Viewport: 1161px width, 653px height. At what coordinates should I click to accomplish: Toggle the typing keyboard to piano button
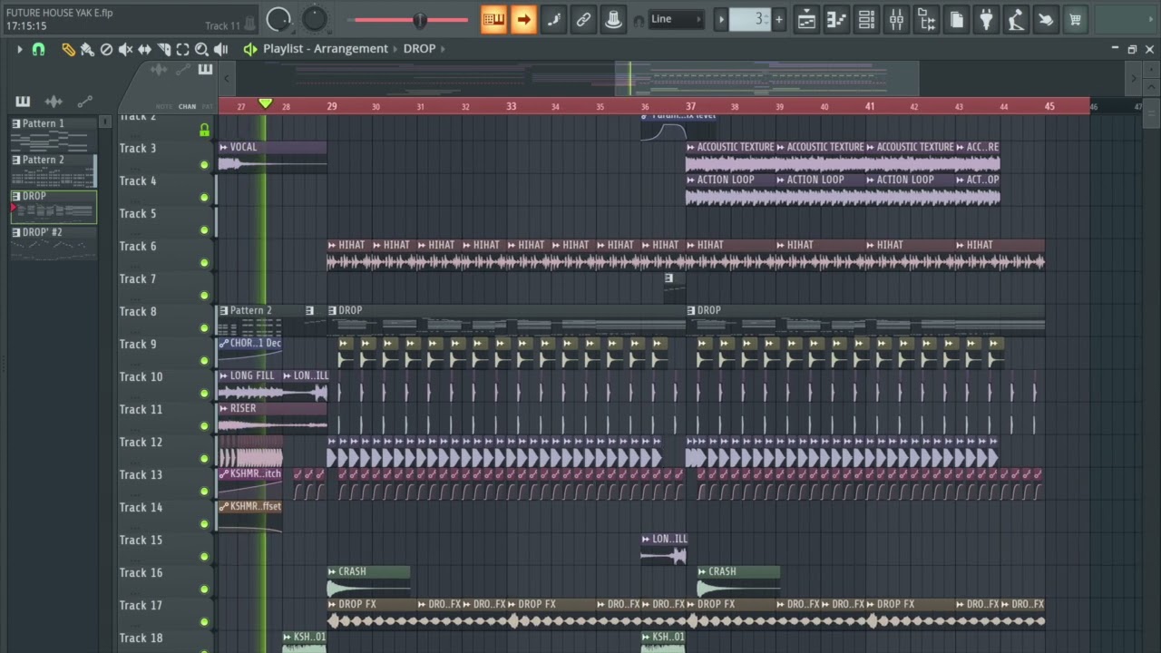[x=493, y=19]
